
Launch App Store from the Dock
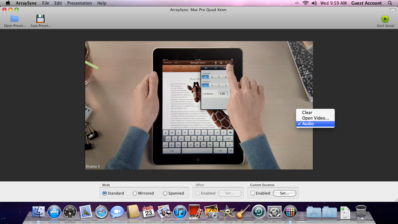click(54, 212)
